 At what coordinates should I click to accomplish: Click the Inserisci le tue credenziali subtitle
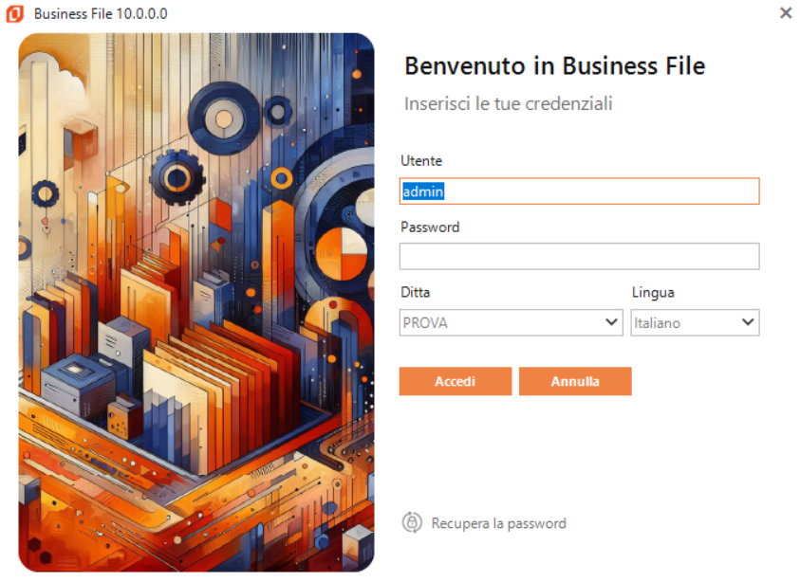click(x=508, y=103)
